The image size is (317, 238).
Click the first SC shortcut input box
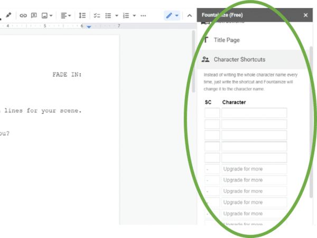coord(212,113)
